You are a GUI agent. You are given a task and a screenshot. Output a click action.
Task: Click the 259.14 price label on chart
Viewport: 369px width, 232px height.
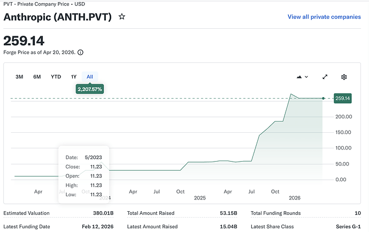point(343,98)
